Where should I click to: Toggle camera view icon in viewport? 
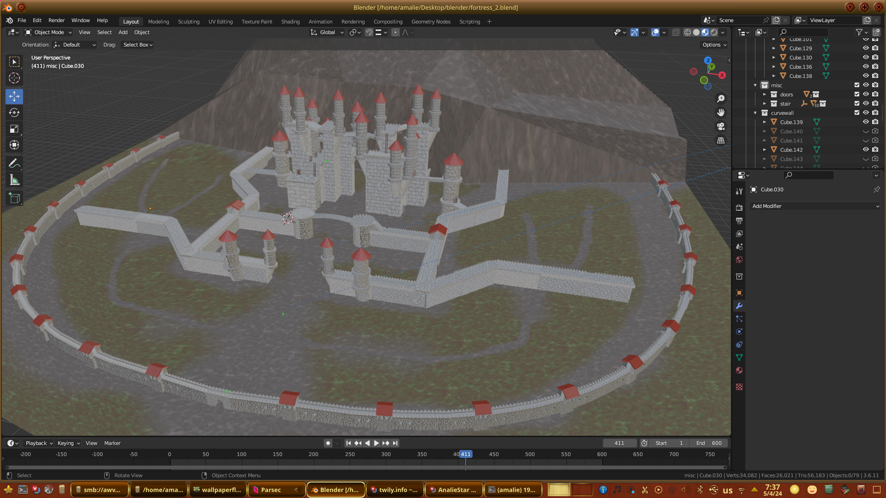[721, 126]
